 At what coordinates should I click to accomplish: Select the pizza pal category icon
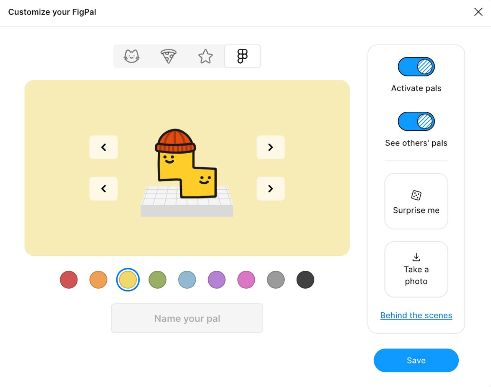click(168, 56)
